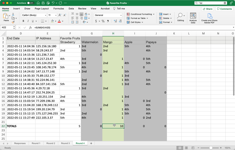The image size is (235, 150).
Task: Open the Insert ribbon tab
Action: 16,9
